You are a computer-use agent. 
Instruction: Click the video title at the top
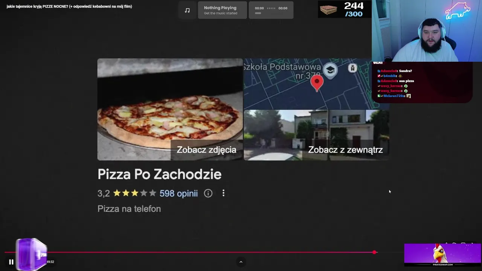[x=69, y=6]
